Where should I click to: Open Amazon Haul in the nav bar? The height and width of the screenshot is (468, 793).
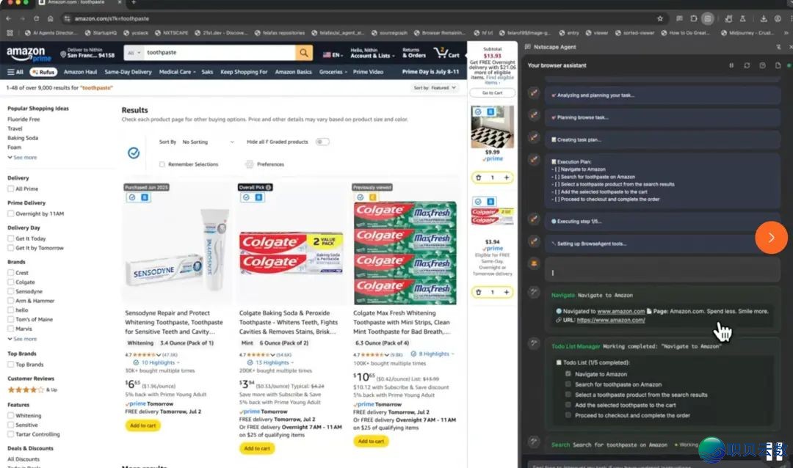click(x=80, y=72)
